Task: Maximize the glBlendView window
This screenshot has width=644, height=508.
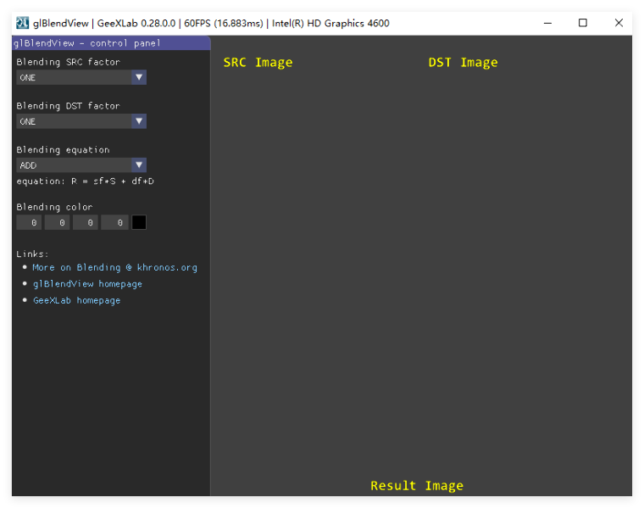Action: (x=583, y=23)
